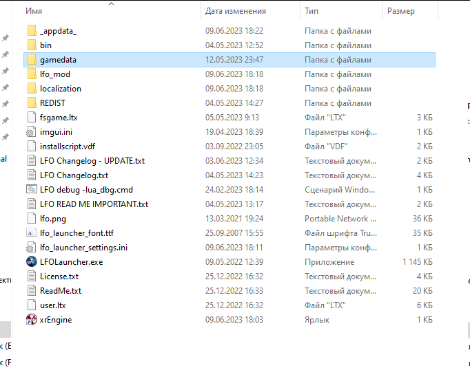
Task: Select LFO READ ME IMPORTANT.txt file name
Action: click(94, 204)
